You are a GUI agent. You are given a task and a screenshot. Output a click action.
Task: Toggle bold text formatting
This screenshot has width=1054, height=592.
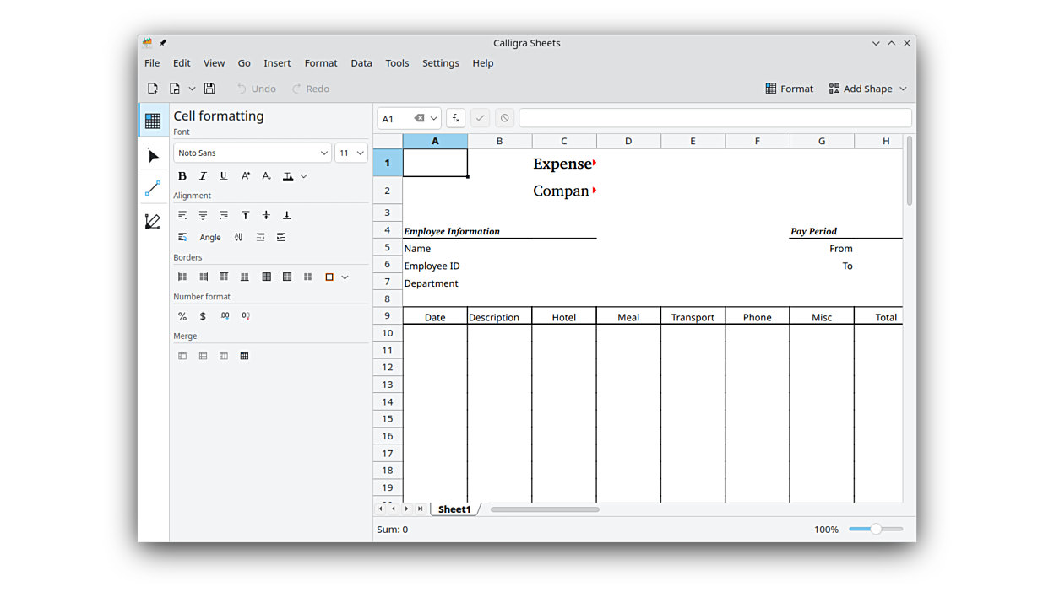(182, 176)
